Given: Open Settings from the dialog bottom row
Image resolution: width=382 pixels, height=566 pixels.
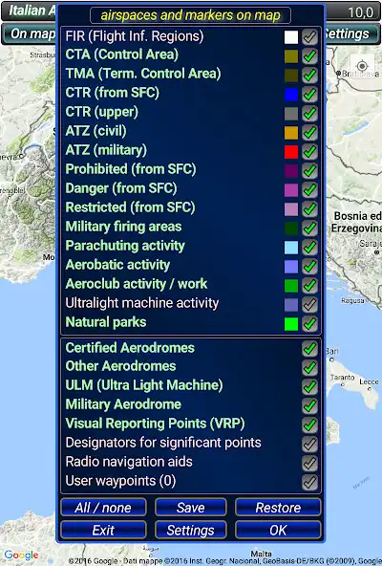Looking at the screenshot, I should pyautogui.click(x=190, y=530).
